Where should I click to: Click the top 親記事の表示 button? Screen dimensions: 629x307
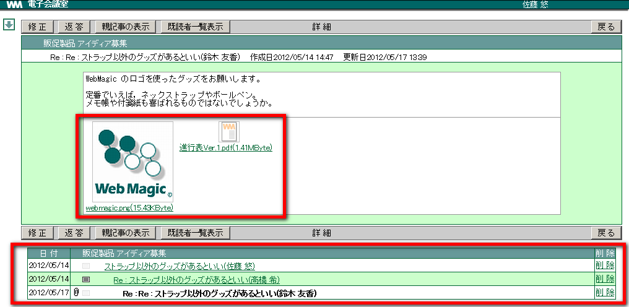(x=125, y=27)
